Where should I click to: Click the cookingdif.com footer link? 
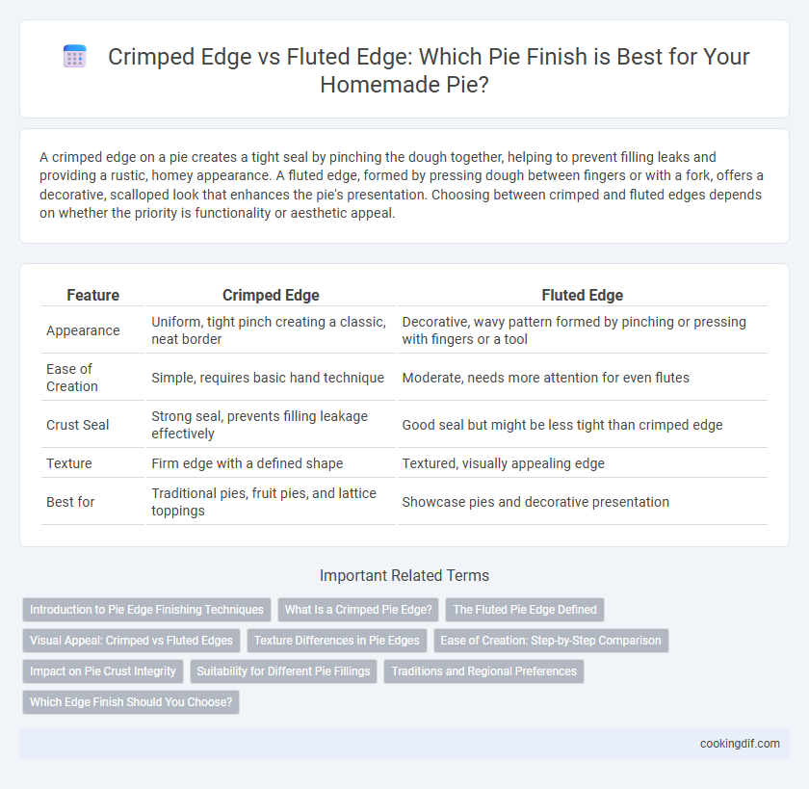(x=740, y=744)
